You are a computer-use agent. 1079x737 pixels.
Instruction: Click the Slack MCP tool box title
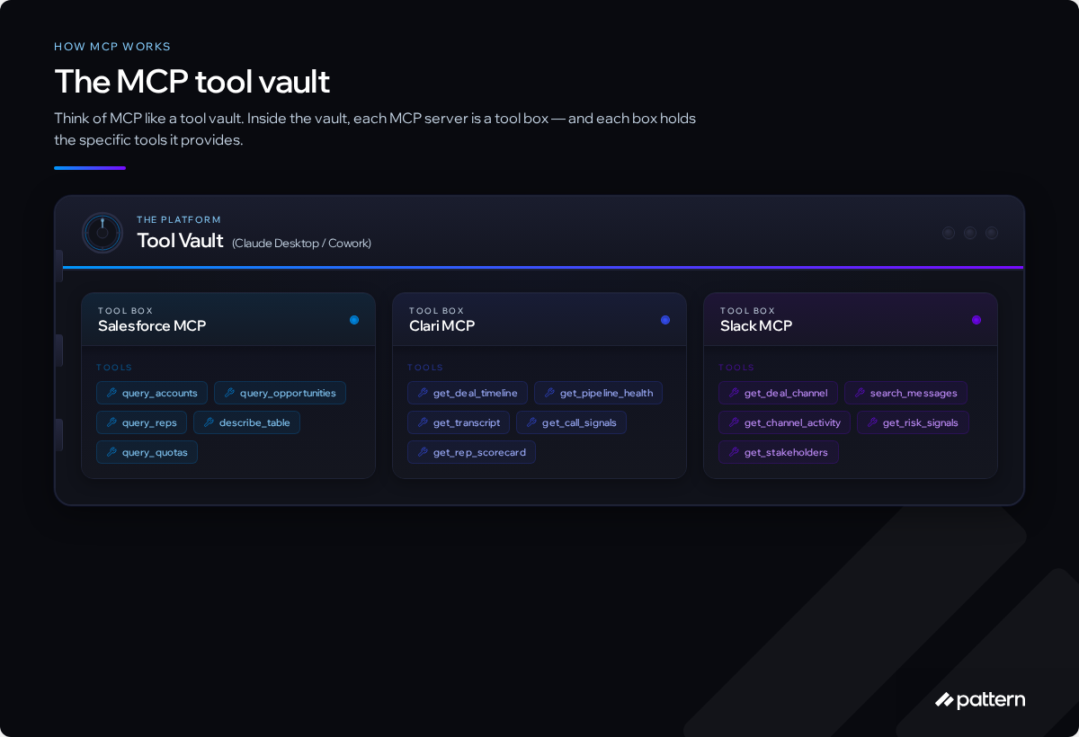click(x=756, y=325)
